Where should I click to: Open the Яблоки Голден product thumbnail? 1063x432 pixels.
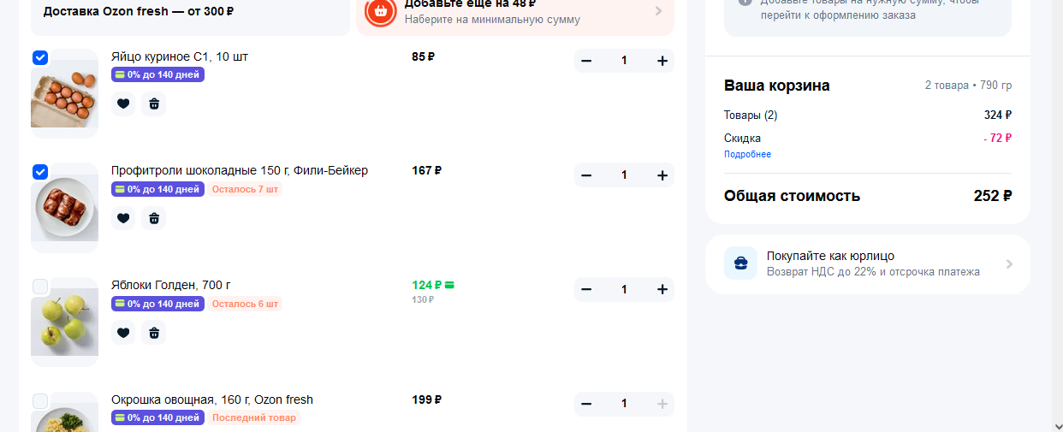pos(65,322)
